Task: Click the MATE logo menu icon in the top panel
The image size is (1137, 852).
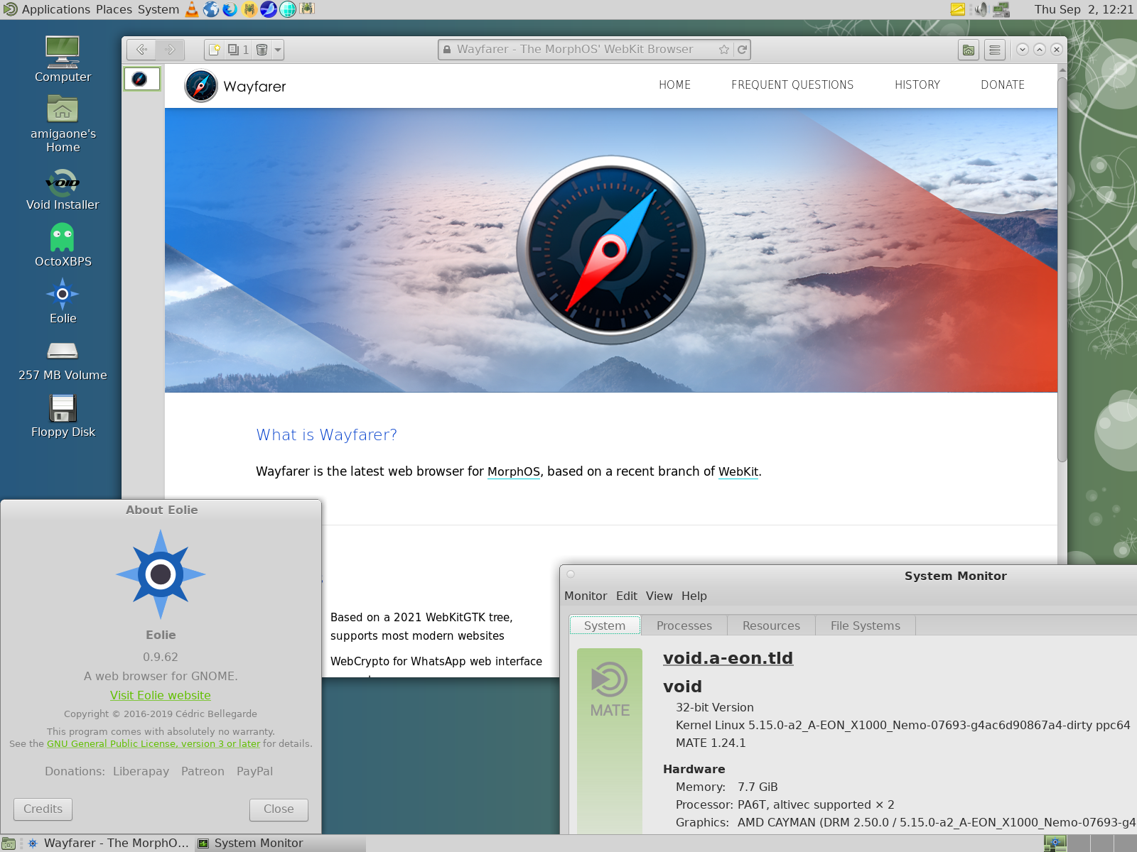Action: (10, 9)
